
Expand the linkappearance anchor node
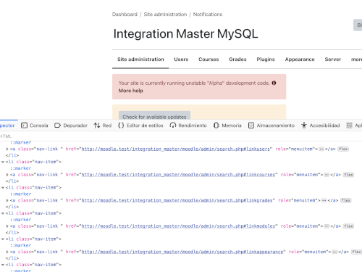(7, 252)
